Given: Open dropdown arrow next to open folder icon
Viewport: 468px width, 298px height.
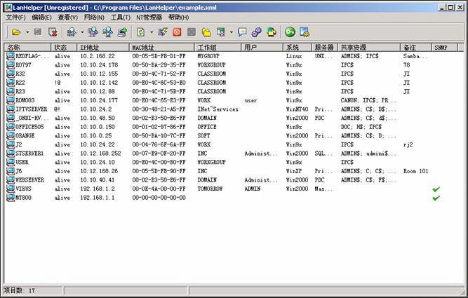Looking at the screenshot, I should [27, 32].
